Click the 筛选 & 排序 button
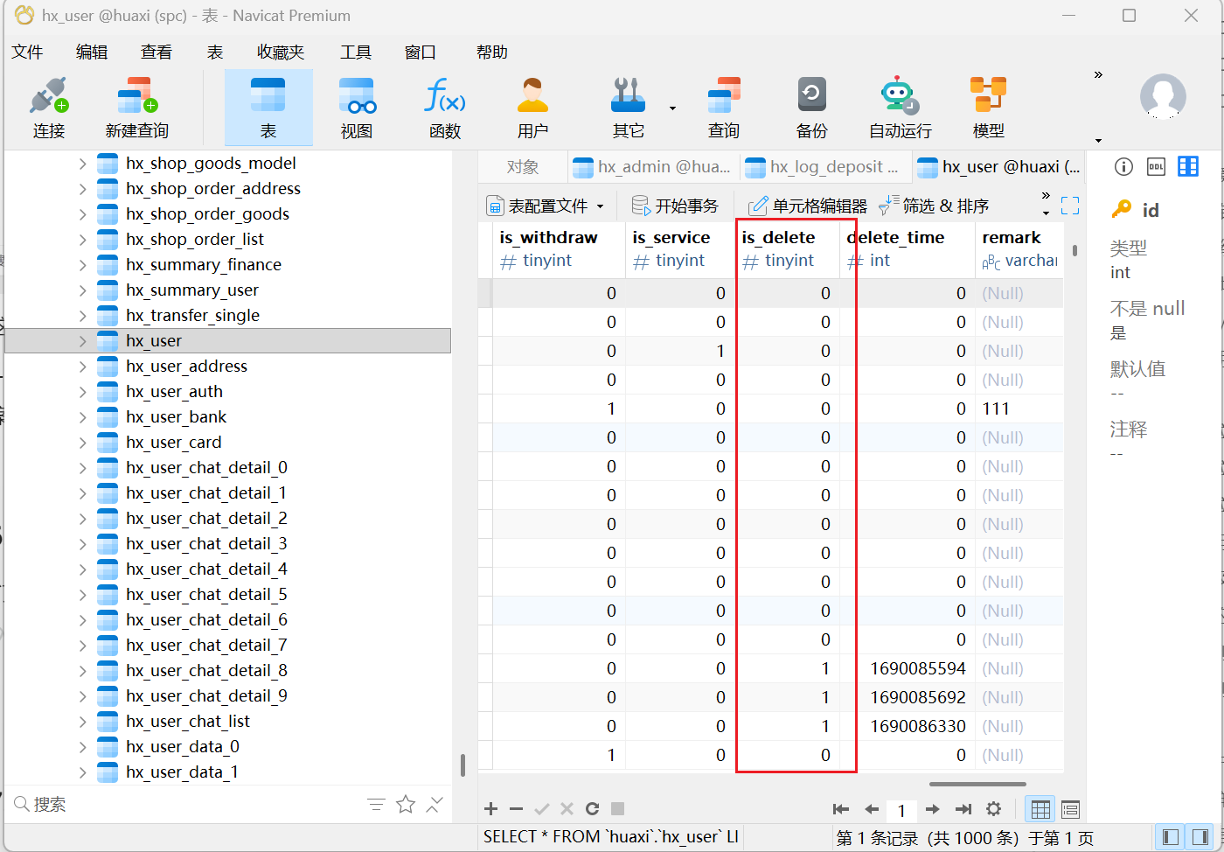The image size is (1224, 852). coord(934,206)
